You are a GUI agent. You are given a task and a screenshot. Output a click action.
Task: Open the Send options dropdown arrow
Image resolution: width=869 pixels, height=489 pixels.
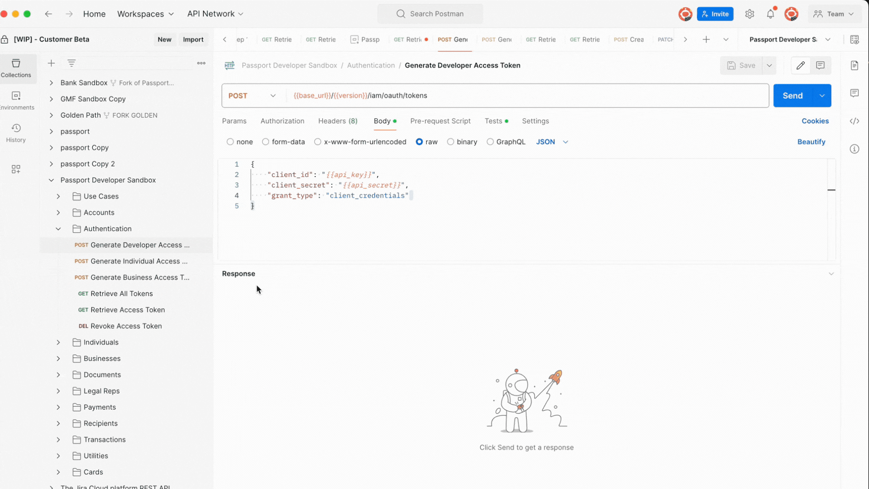pyautogui.click(x=822, y=96)
